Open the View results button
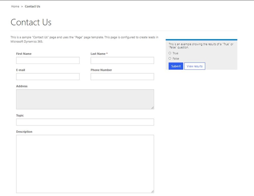 pos(194,66)
